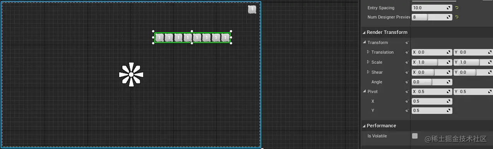Enable the Is Volatile checkbox
Screen dimensions: 493x149
tap(415, 136)
